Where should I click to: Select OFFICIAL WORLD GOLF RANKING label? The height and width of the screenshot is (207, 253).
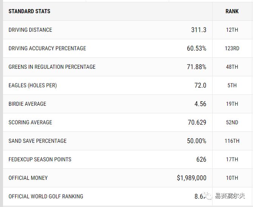[46, 196]
